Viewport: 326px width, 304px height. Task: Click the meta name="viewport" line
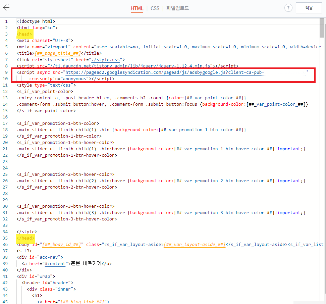(x=170, y=47)
